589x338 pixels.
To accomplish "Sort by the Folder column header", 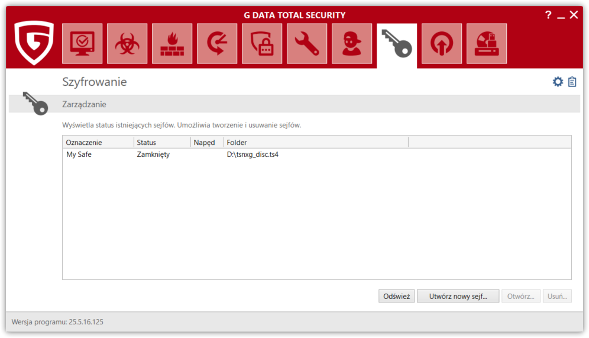I will 315,142.
